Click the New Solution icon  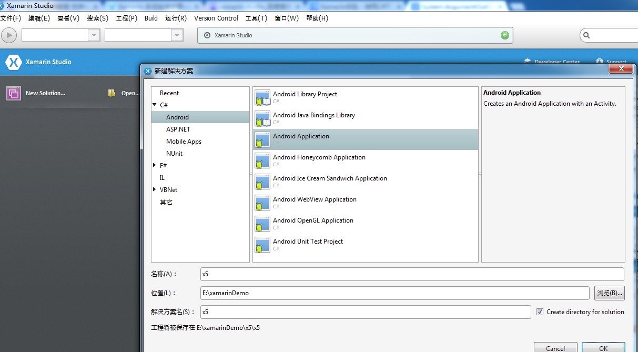(x=14, y=93)
